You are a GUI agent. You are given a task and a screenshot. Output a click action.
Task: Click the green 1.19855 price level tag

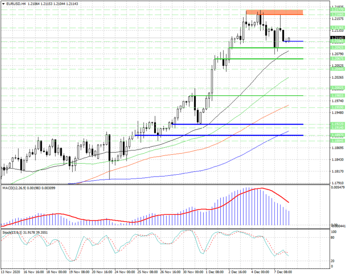coord(337,96)
